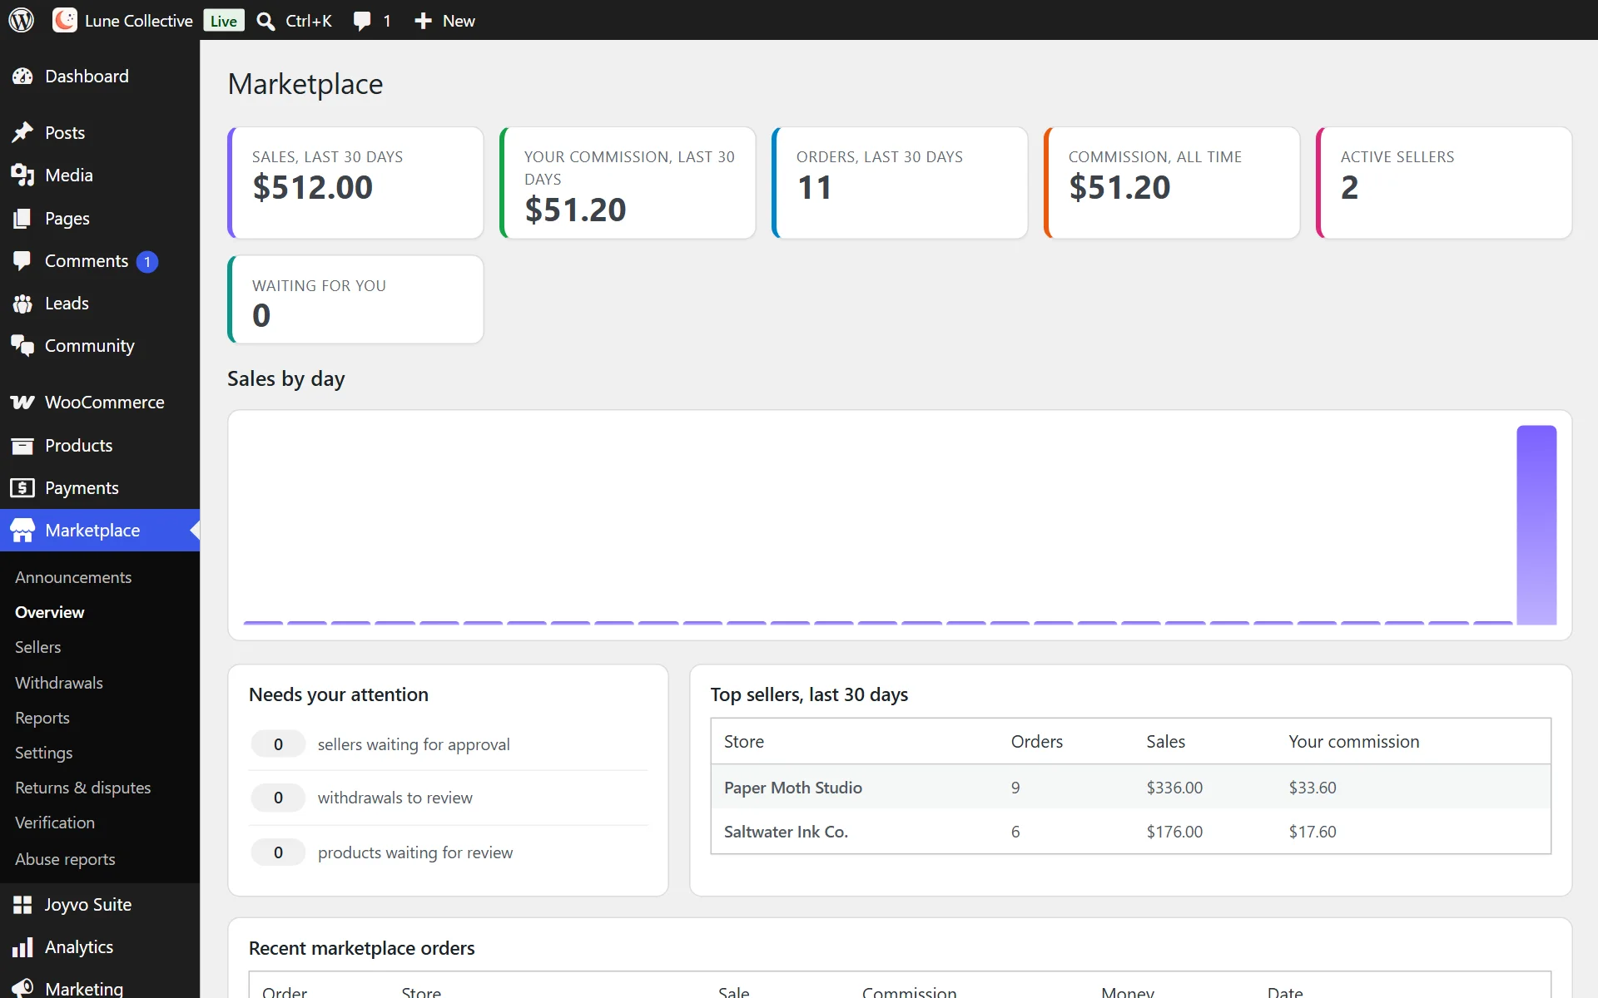This screenshot has height=998, width=1598.
Task: Open Returns & disputes submenu
Action: [x=83, y=788]
